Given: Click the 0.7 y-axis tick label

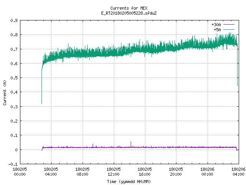Looking at the screenshot, I should pos(14,49).
